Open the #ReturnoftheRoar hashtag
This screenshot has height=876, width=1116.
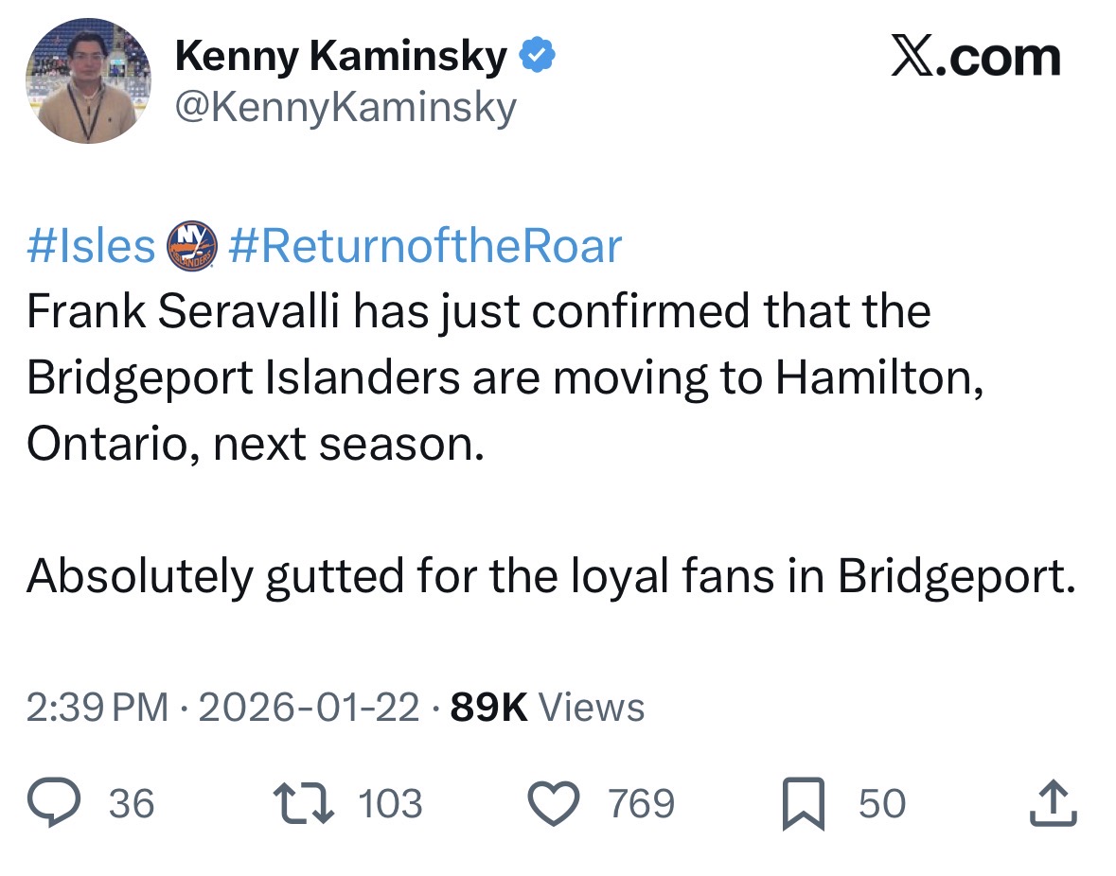pos(424,247)
